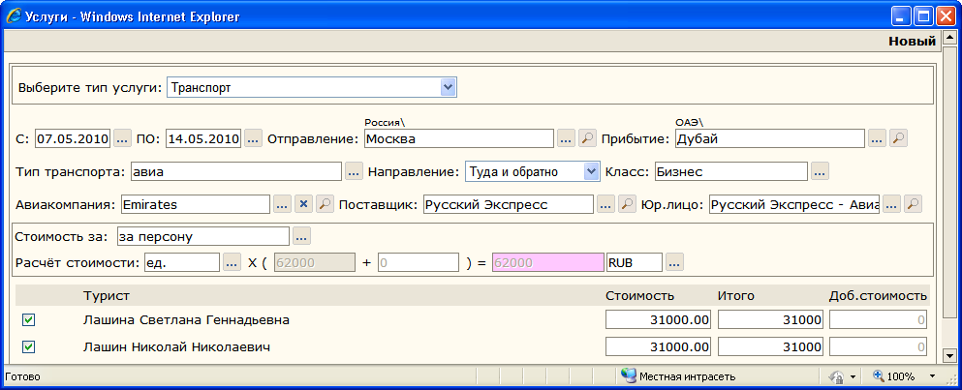Click ellipsis button beside Юр.лицо field
The image size is (962, 390).
[892, 205]
